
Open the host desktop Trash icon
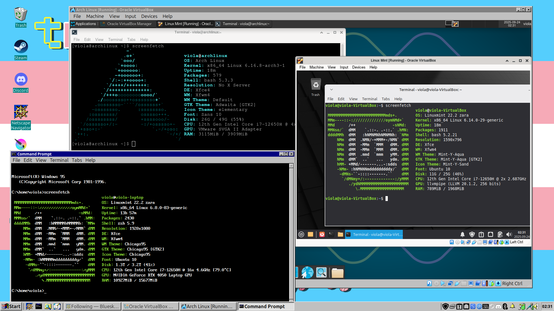tap(20, 17)
